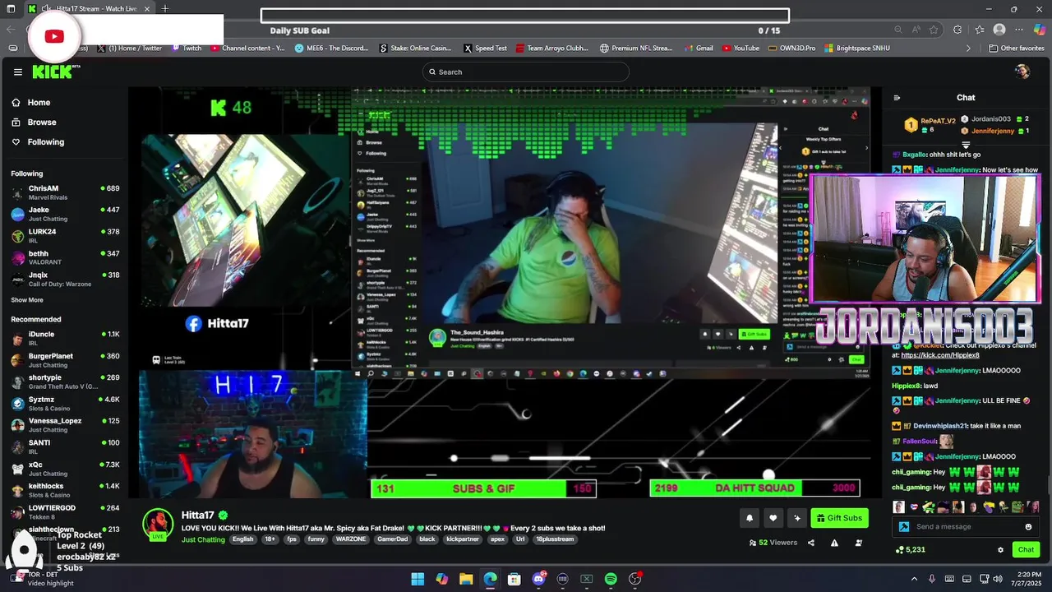Open Spotify from the taskbar
Screen dimensions: 1052x592
611,579
